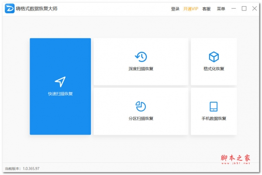
Task: Open the 菜单 menu
Action: point(221,9)
